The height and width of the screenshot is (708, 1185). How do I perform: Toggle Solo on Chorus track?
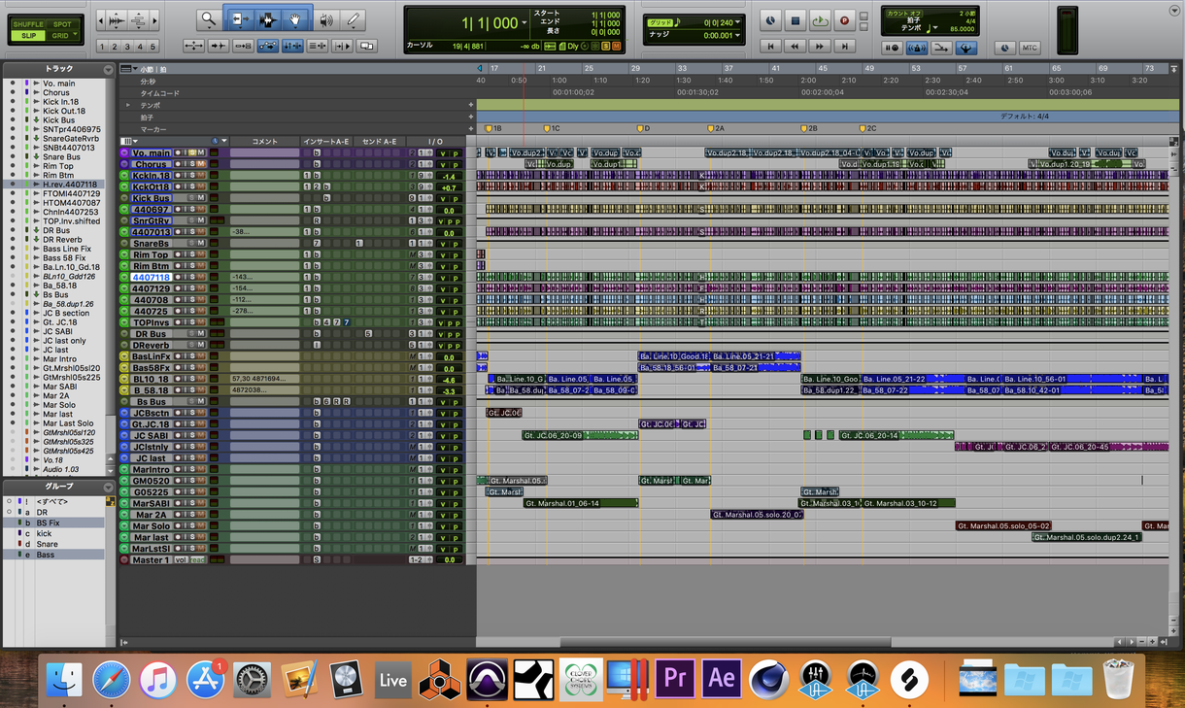(x=192, y=164)
